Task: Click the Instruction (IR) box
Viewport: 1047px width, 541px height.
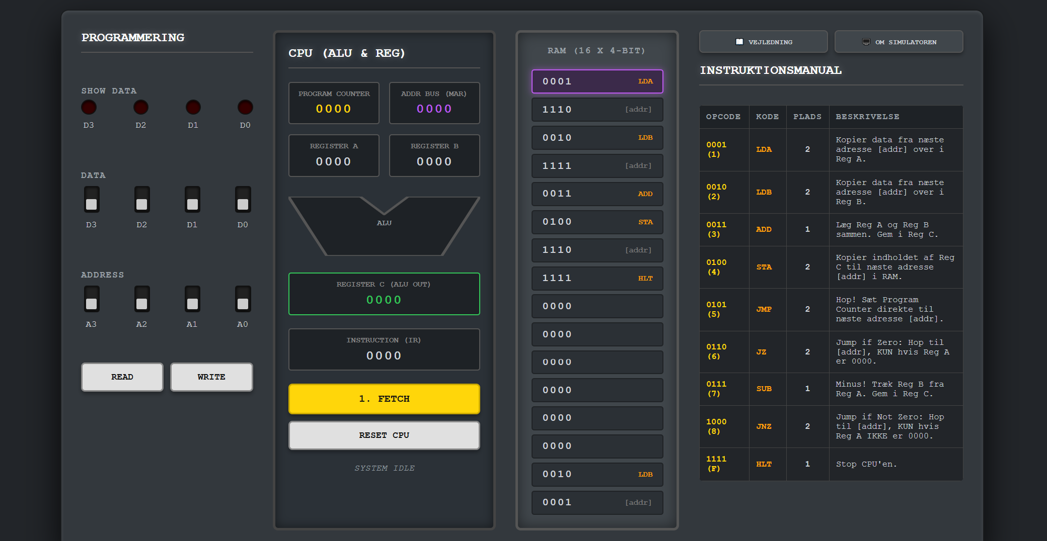Action: (384, 349)
